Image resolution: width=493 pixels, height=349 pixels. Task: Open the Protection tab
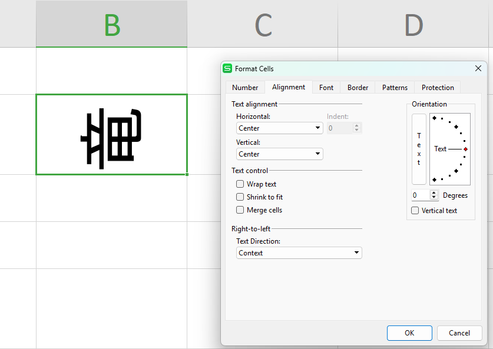pyautogui.click(x=438, y=88)
